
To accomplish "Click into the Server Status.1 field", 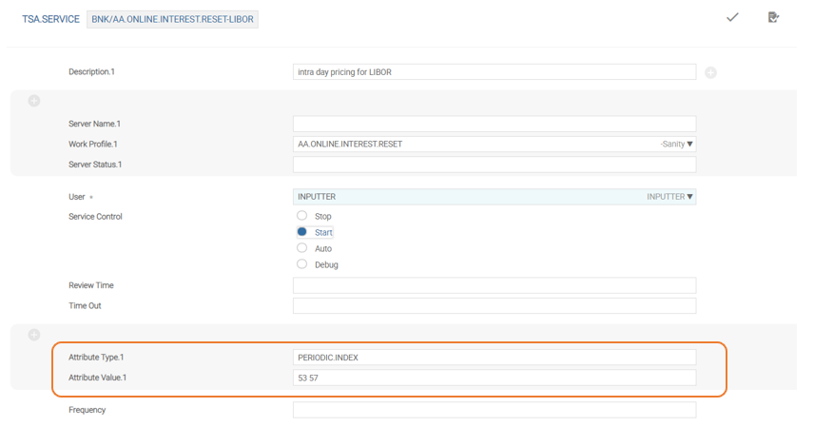I will [494, 165].
